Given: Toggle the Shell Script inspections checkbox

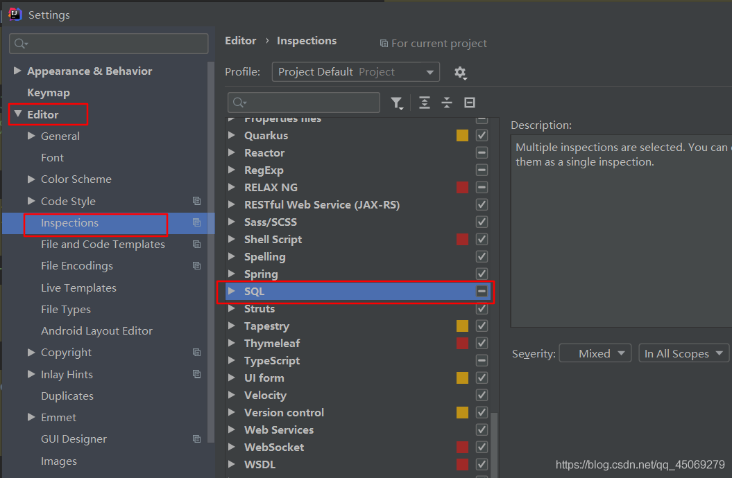Looking at the screenshot, I should click(x=482, y=240).
